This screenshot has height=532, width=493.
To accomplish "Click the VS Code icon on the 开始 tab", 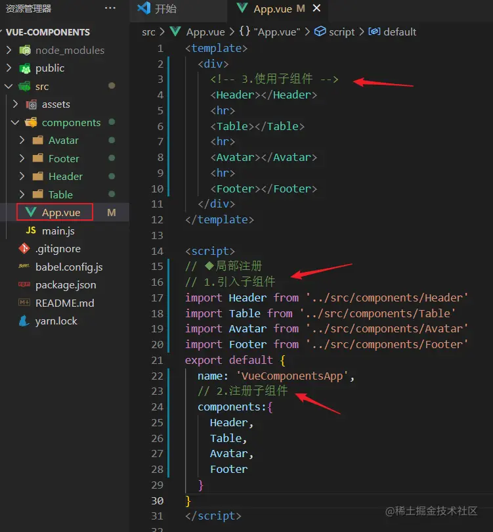I will (x=144, y=8).
